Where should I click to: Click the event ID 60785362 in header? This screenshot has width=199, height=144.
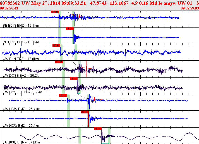[x=10, y=3]
